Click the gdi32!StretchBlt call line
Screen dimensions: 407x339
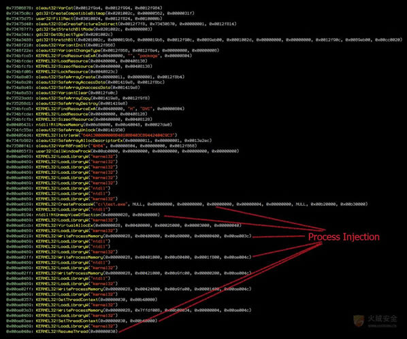coord(204,39)
